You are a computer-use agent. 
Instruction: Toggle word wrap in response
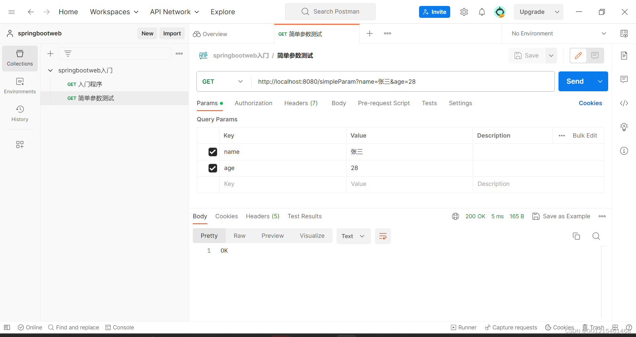(x=383, y=236)
